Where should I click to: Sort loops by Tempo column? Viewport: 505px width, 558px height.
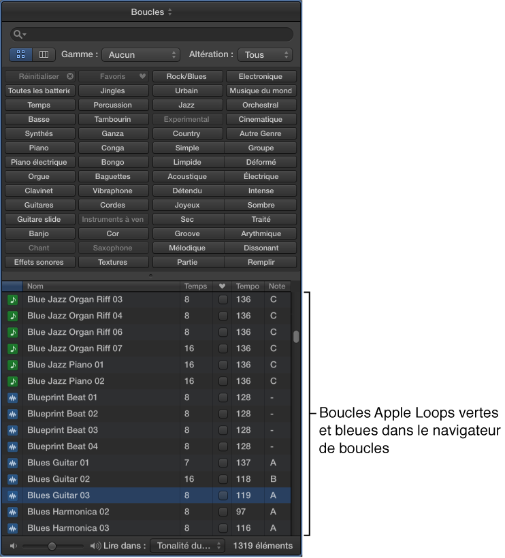point(248,286)
